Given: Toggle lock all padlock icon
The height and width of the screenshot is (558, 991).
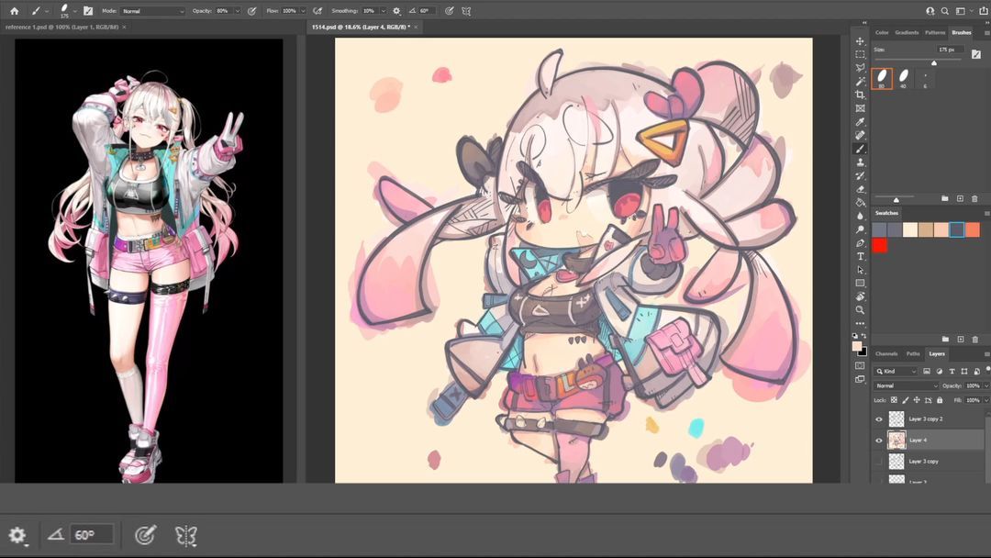Looking at the screenshot, I should click(x=940, y=400).
